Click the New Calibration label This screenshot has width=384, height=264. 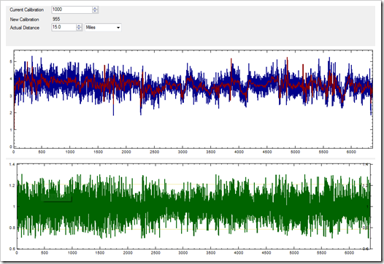point(24,20)
